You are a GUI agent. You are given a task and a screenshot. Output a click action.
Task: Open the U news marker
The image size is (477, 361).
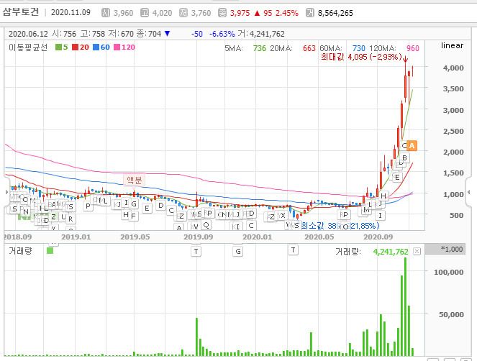point(63,217)
